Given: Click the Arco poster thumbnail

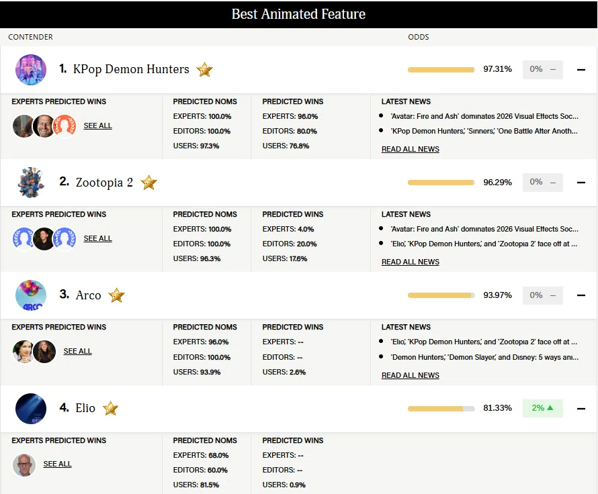Looking at the screenshot, I should (x=31, y=295).
